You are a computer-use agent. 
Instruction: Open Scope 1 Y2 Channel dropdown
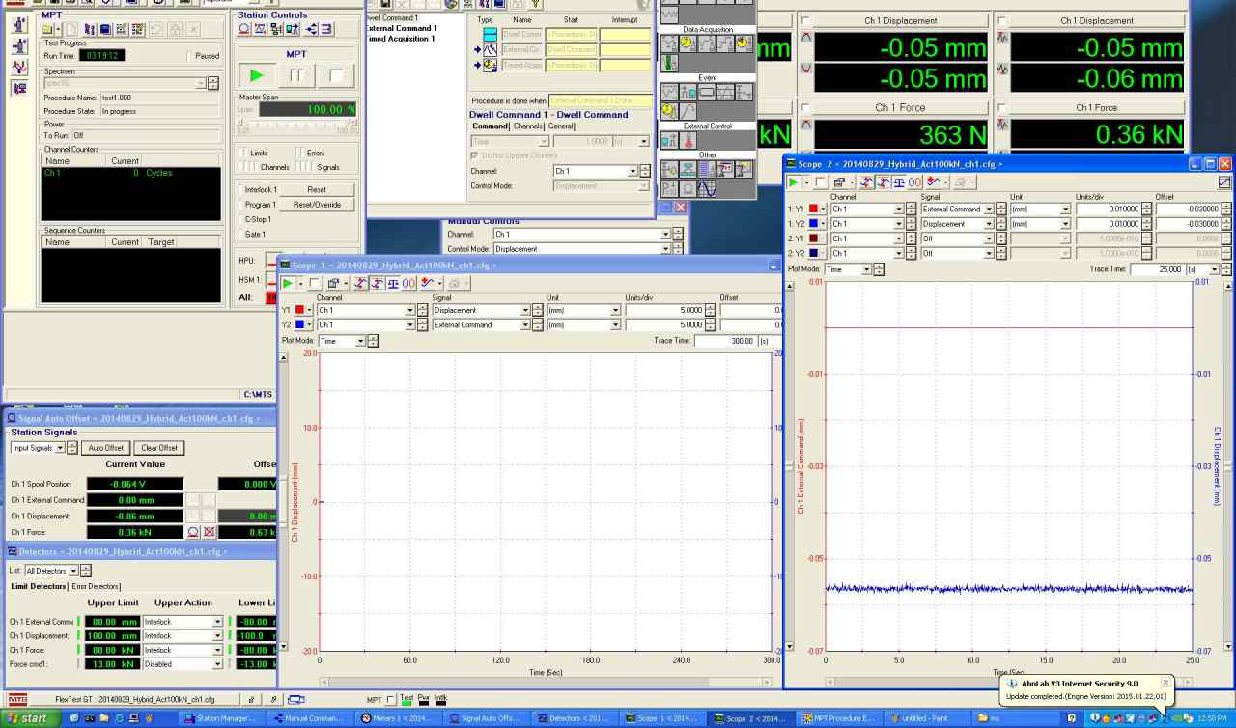pyautogui.click(x=409, y=324)
